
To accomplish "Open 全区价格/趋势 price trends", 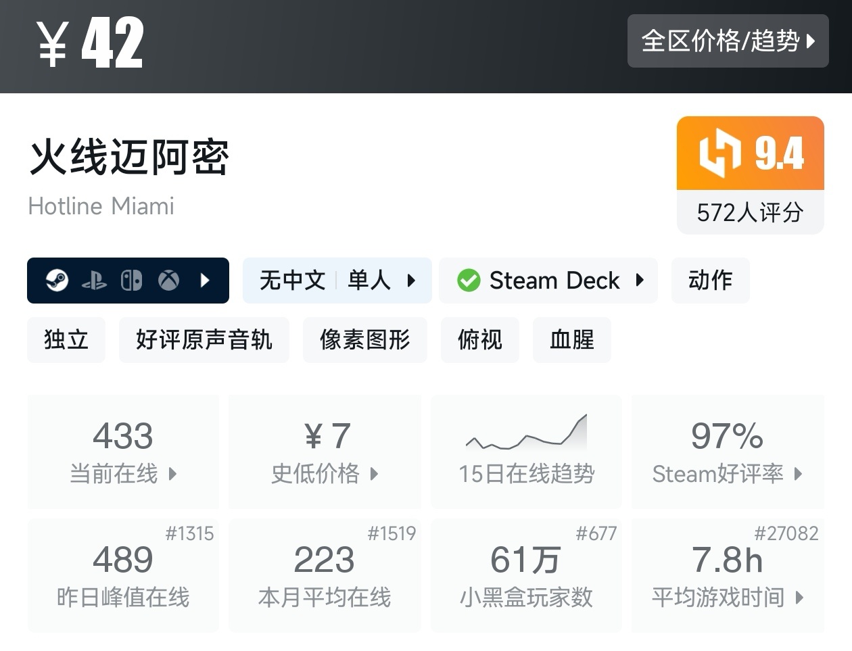I will click(x=728, y=41).
